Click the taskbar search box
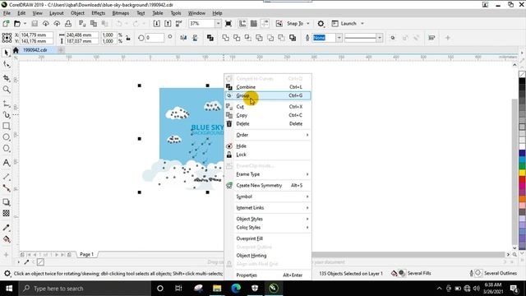This screenshot has height=296, width=526. point(85,289)
